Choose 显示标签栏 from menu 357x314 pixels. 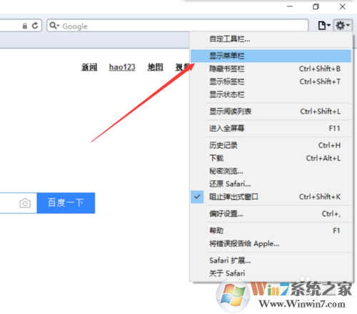(x=271, y=82)
